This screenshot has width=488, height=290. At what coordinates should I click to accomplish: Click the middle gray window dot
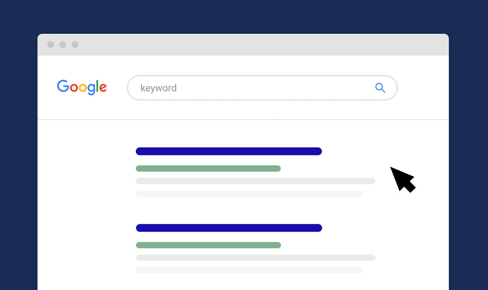[x=62, y=45]
